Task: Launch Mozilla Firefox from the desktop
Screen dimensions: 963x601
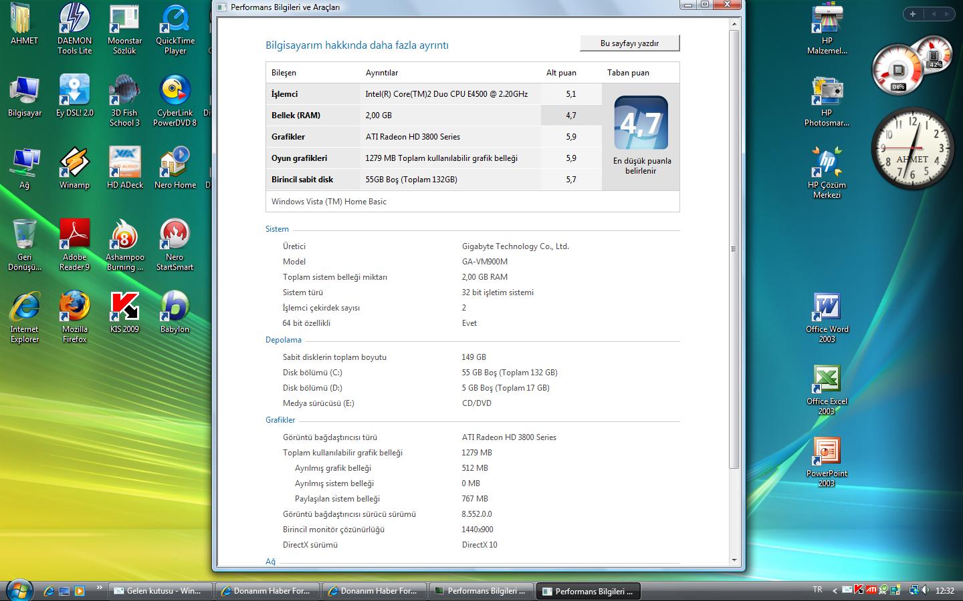Action: [x=74, y=317]
